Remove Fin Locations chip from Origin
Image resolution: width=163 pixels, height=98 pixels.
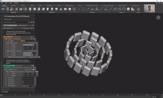[x=32, y=53]
